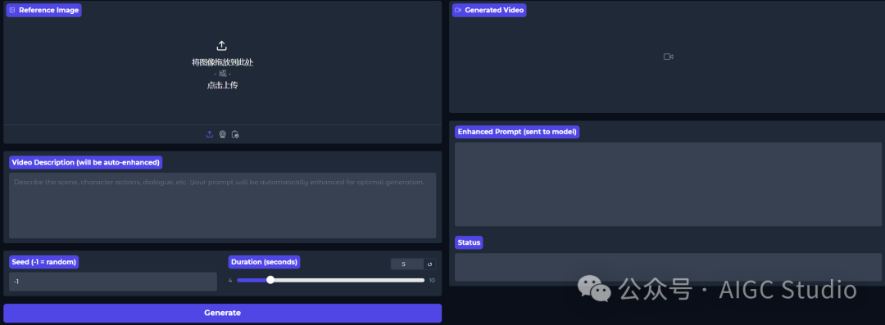Click the Generate button
Viewport: 885px width, 325px height.
point(222,313)
